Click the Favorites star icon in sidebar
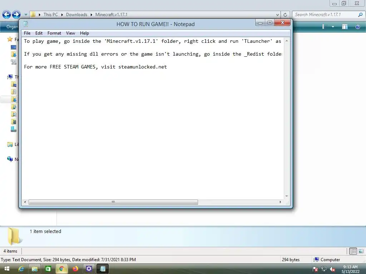The height and width of the screenshot is (274, 366). [10, 39]
